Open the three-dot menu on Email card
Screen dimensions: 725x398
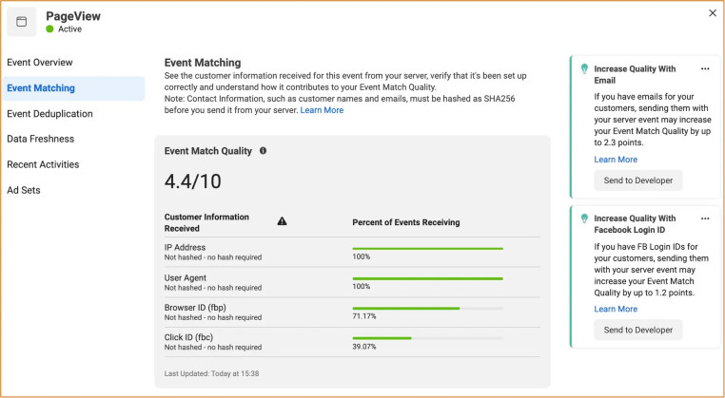click(704, 68)
